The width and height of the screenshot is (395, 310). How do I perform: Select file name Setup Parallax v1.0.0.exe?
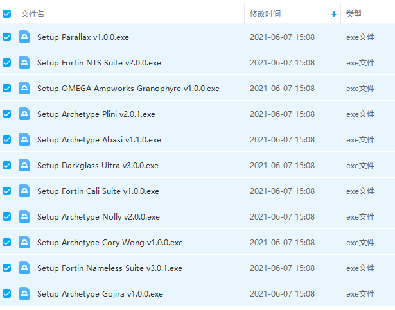[83, 37]
